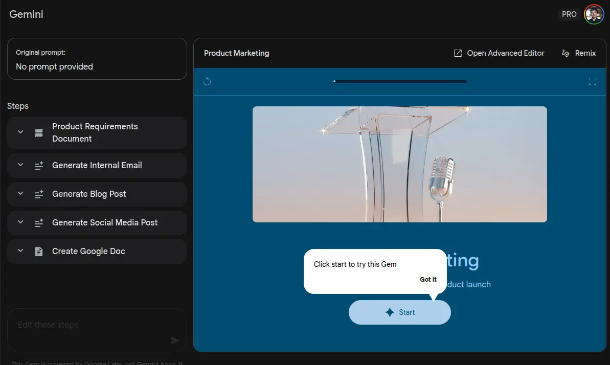Expand the Generate Blog Post step
The height and width of the screenshot is (365, 610).
(20, 194)
